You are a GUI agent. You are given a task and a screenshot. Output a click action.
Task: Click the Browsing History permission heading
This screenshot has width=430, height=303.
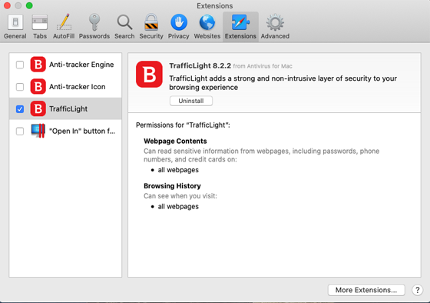[x=172, y=186]
